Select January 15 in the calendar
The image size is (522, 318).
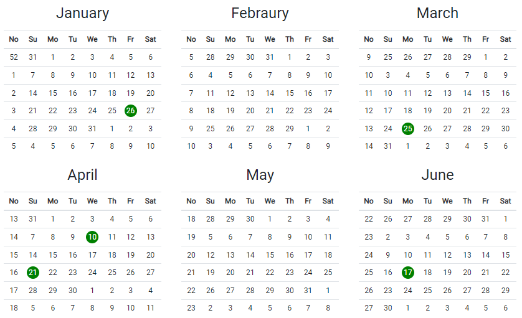click(x=53, y=93)
